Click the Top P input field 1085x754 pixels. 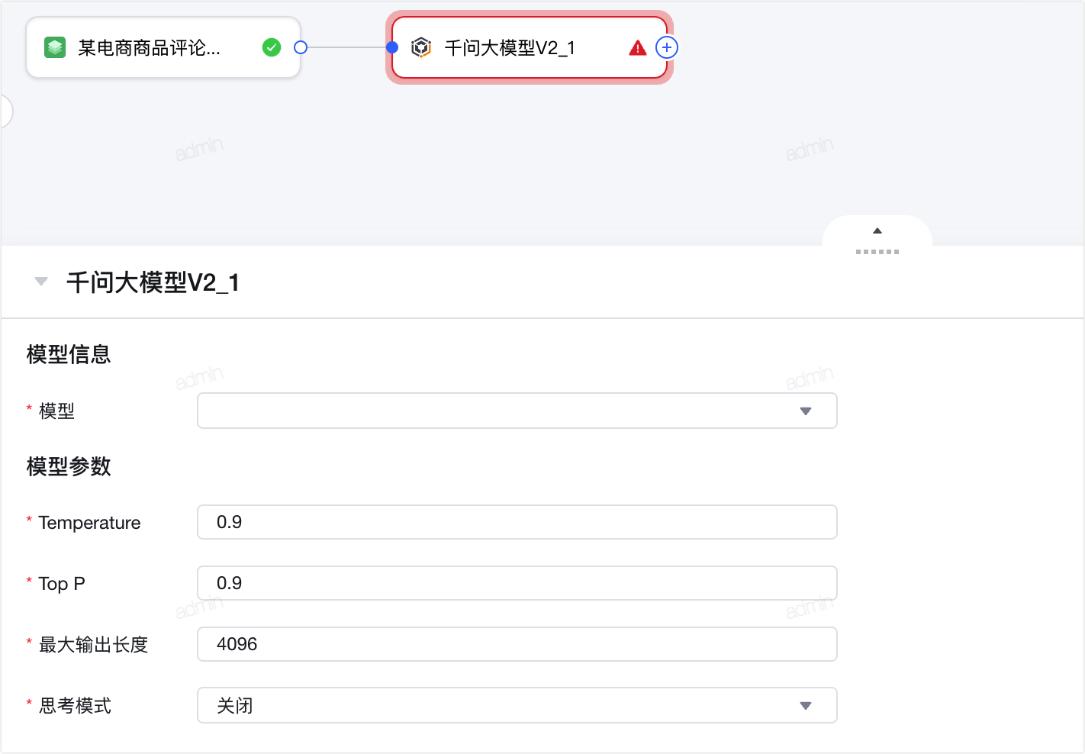(x=517, y=583)
